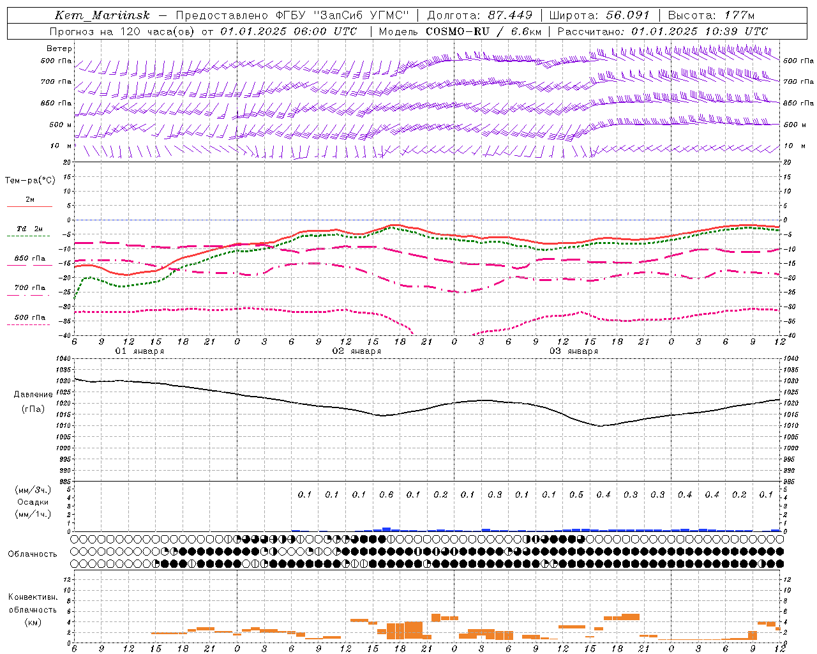Click the 'Осадки' precipitation label
This screenshot has height=654, width=817.
33,502
